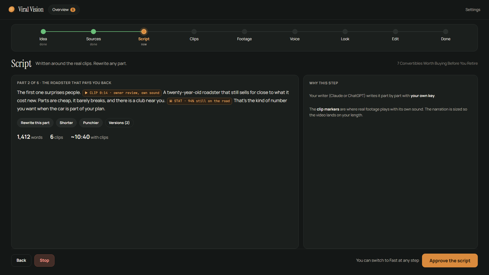
Task: Click the 'WHY THIS STEP' heading
Action: tap(323, 83)
